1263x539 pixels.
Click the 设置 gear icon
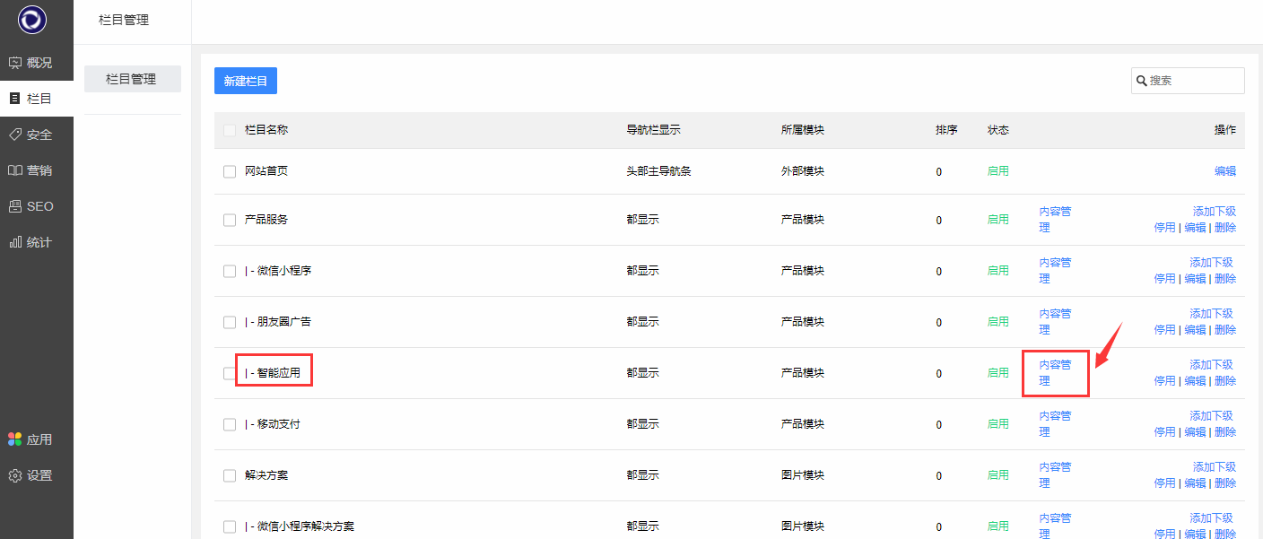pyautogui.click(x=14, y=475)
